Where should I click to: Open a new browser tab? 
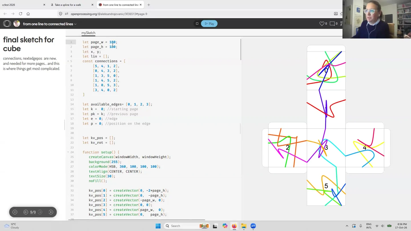[x=149, y=5]
